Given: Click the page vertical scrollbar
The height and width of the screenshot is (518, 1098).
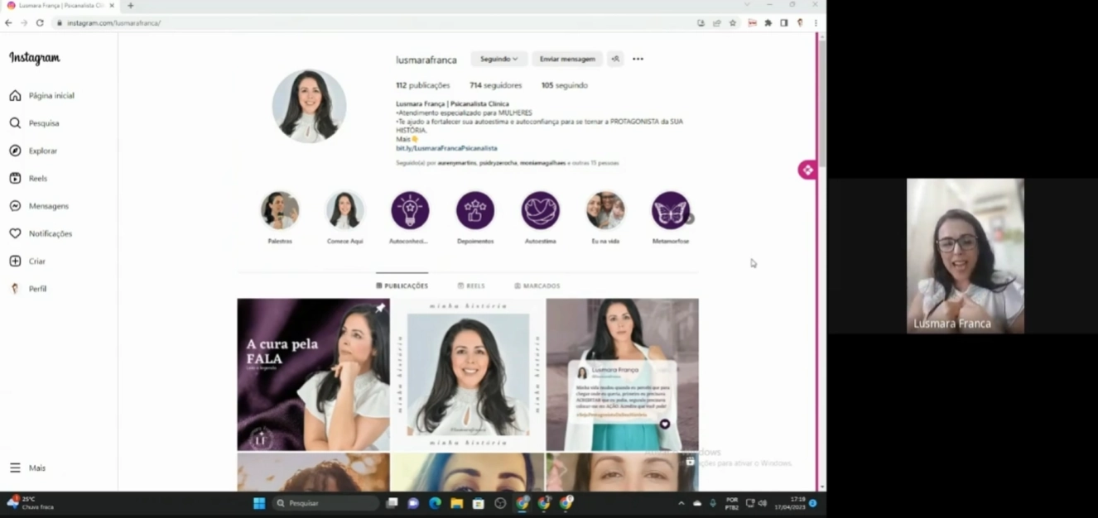Looking at the screenshot, I should (821, 265).
